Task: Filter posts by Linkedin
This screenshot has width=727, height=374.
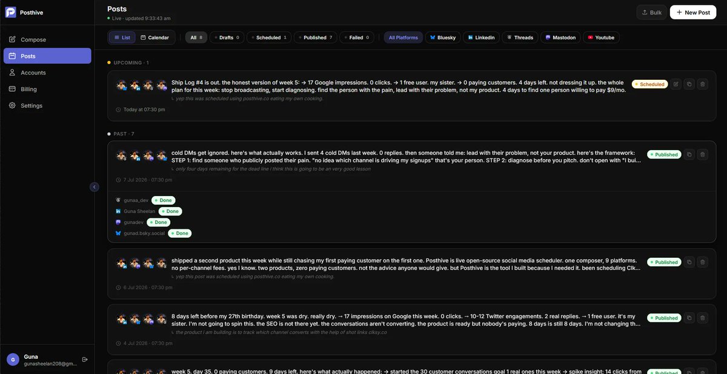Action: click(x=482, y=38)
